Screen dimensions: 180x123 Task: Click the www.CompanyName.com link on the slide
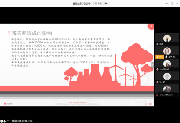(78, 102)
